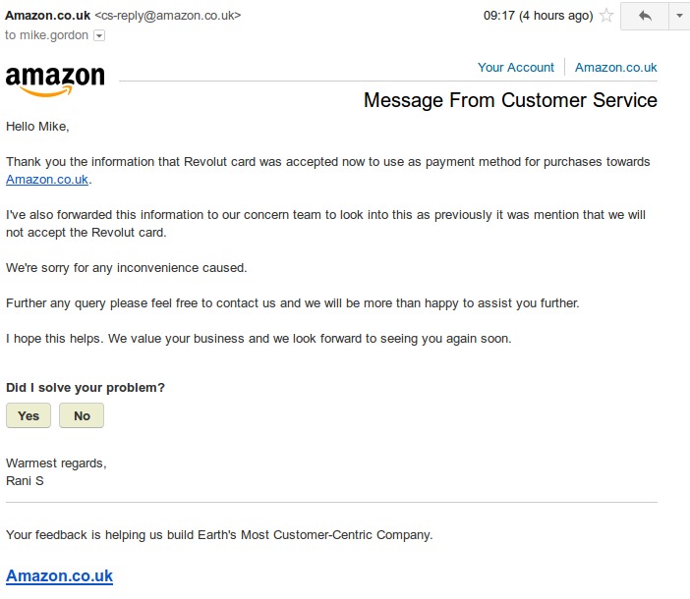Expand recipient details next to mike.gordon
The height and width of the screenshot is (599, 690).
pyautogui.click(x=99, y=35)
